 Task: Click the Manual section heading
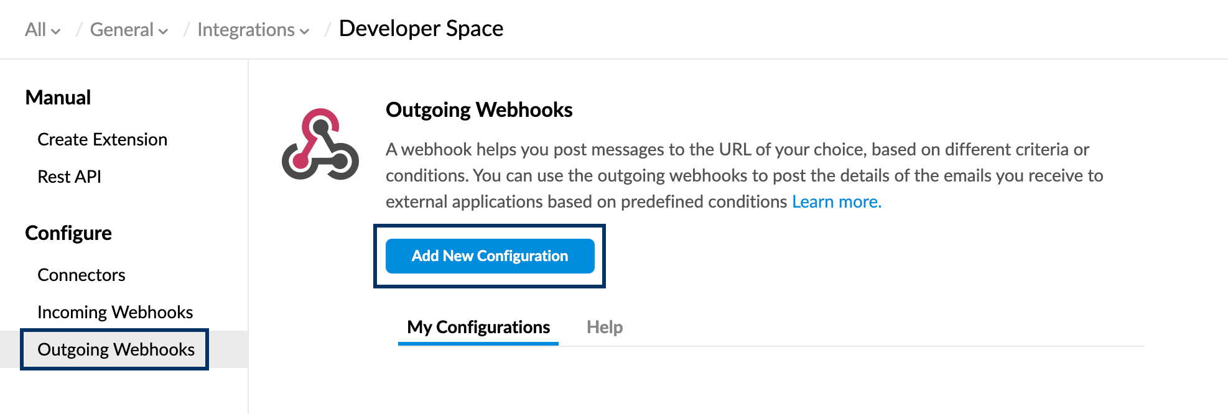tap(58, 98)
